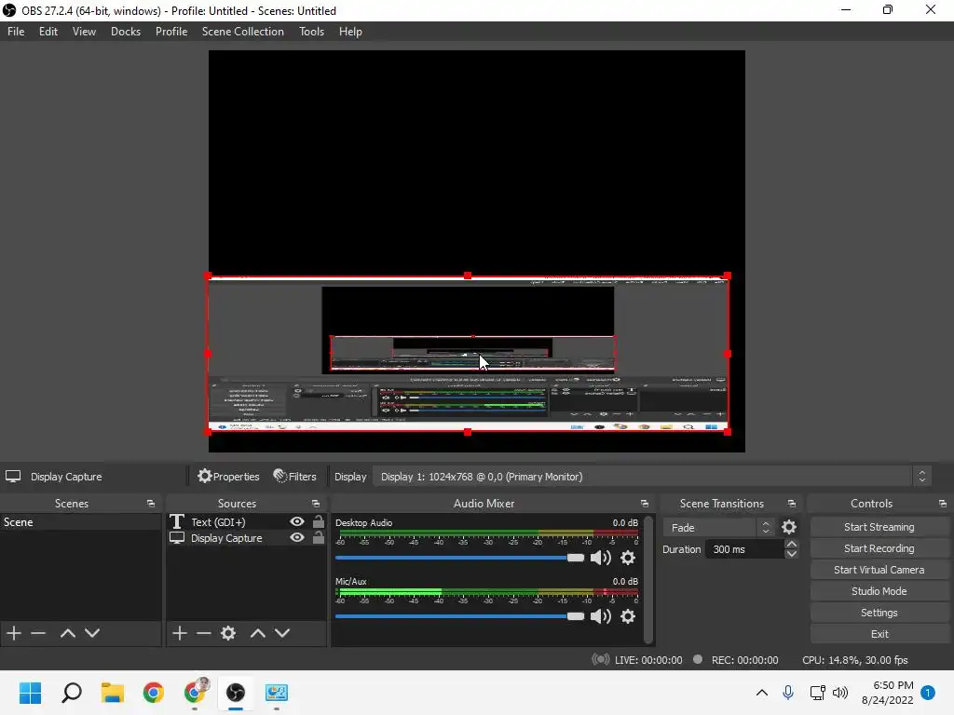Open Properties for Display Capture
Image resolution: width=954 pixels, height=715 pixels.
click(228, 477)
